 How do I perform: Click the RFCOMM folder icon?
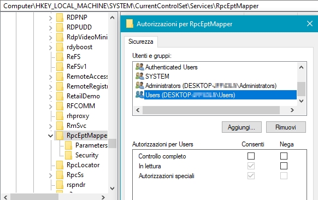click(x=60, y=106)
